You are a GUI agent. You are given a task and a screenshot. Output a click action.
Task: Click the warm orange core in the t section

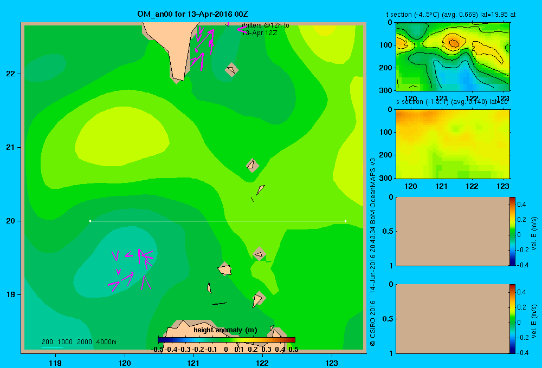click(x=454, y=42)
